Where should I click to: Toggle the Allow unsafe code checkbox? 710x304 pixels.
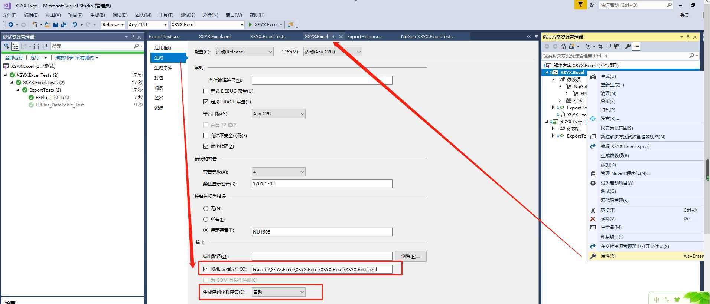[206, 135]
